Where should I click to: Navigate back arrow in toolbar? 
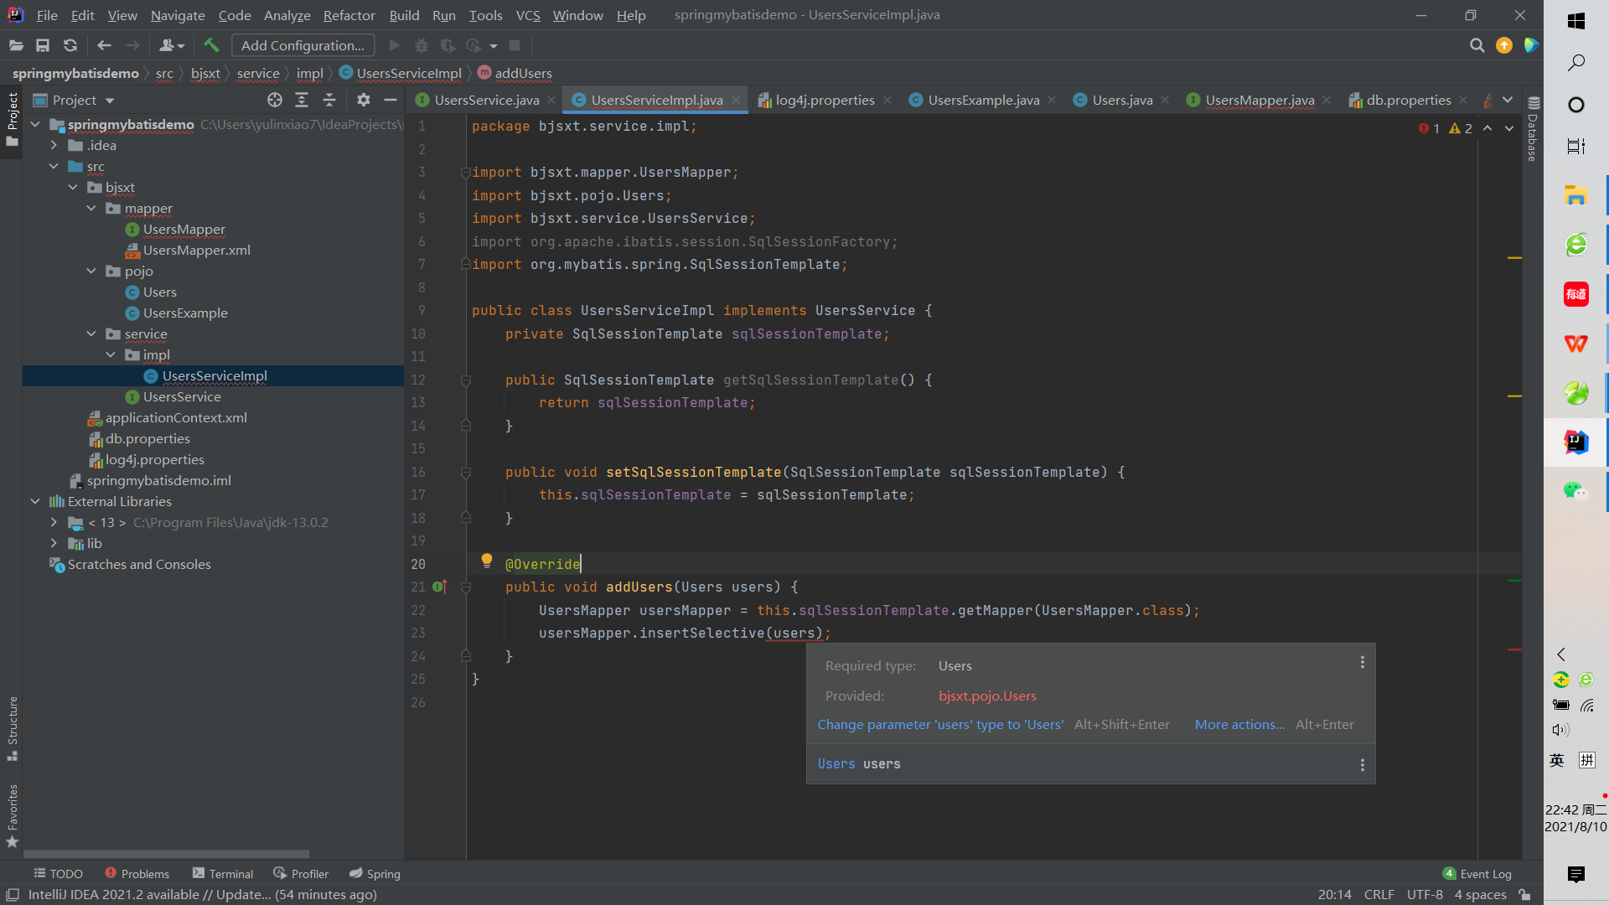(104, 45)
